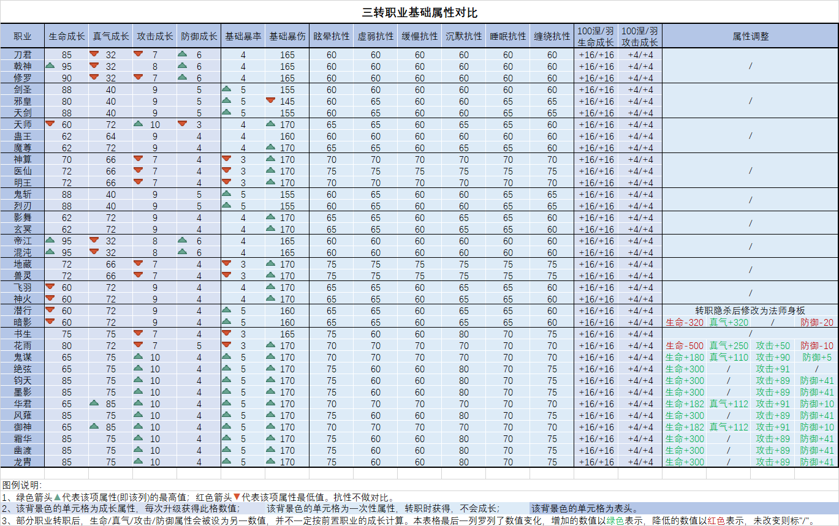
Task: Click the 飞羽 class name cell
Action: coord(23,287)
